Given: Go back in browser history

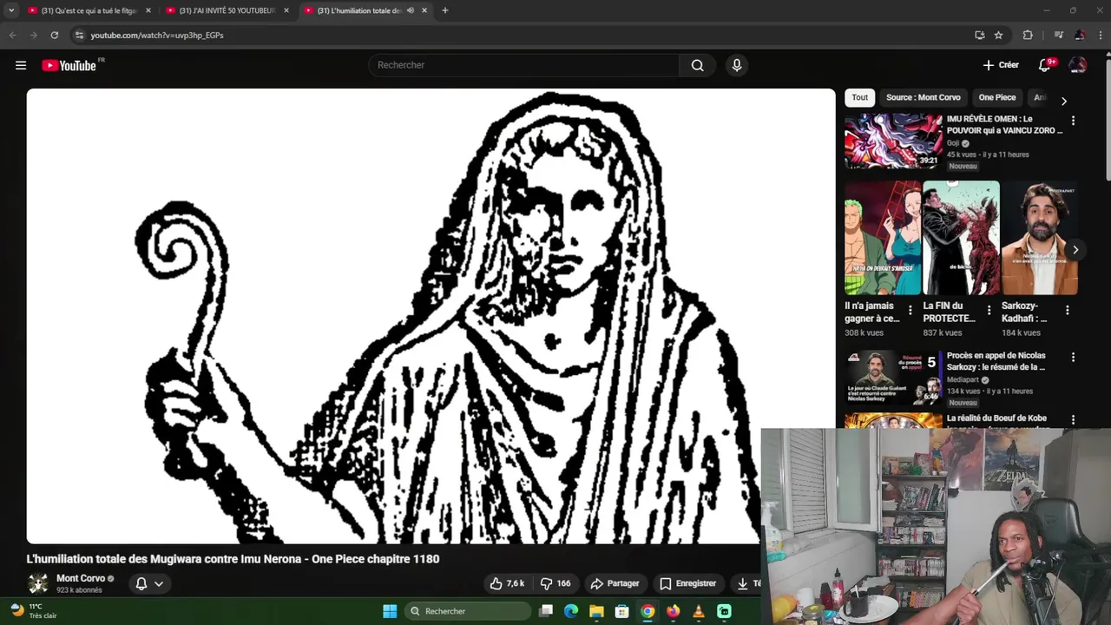Looking at the screenshot, I should pos(12,35).
